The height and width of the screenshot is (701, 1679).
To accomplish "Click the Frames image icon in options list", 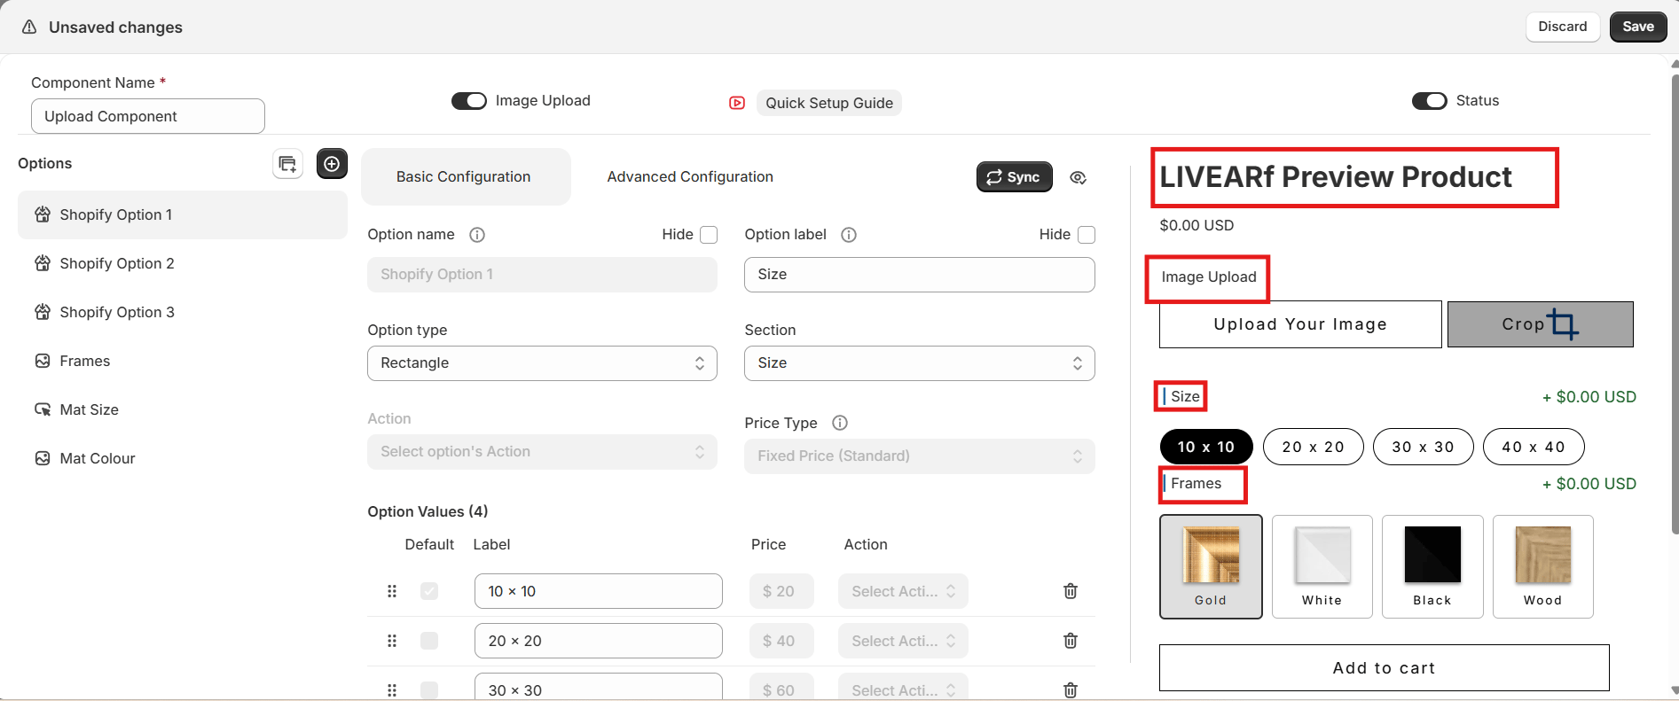I will [x=43, y=361].
